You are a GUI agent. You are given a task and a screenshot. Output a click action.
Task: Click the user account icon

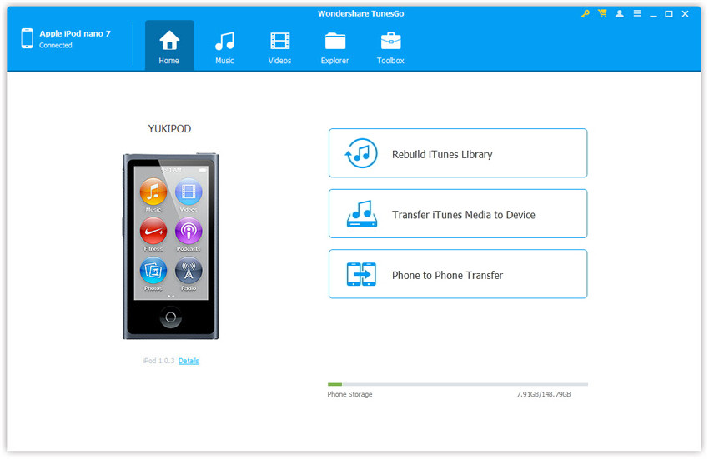point(619,14)
